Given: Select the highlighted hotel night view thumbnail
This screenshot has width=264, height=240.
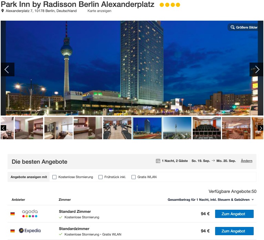Looking at the screenshot, I should point(147,128).
